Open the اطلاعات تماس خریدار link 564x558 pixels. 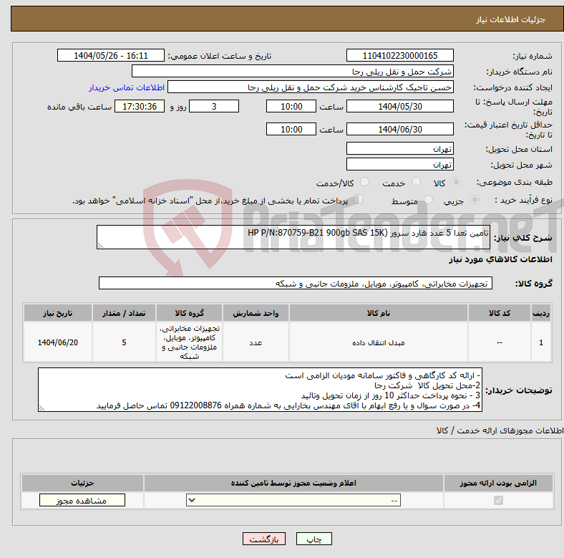click(127, 87)
